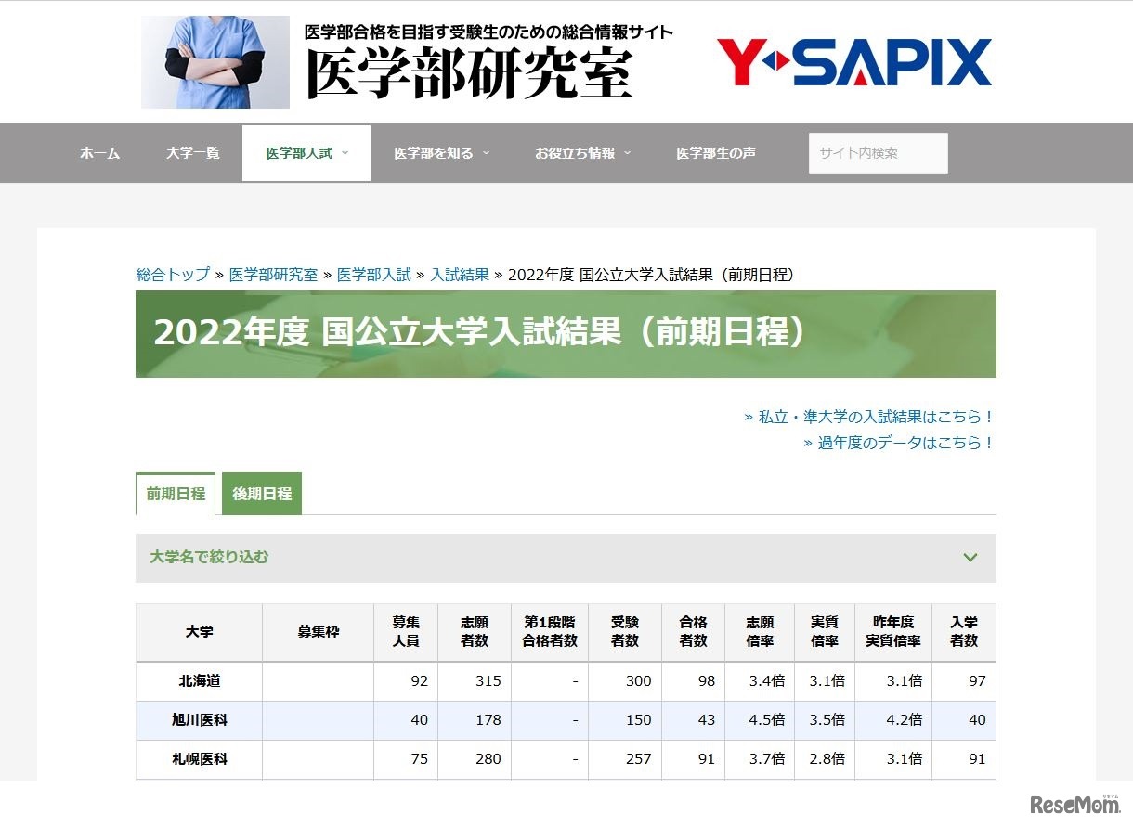Open the ホーム menu item
The image size is (1133, 826).
(99, 153)
